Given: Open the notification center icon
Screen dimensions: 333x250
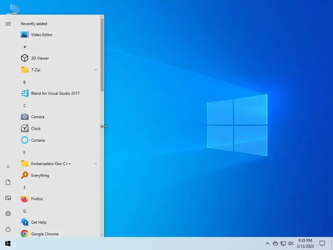Looking at the screenshot, I should click(322, 243).
